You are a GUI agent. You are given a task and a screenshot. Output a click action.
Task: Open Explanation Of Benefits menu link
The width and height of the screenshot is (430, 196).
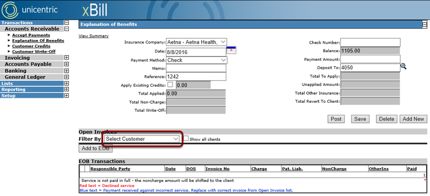(x=38, y=41)
